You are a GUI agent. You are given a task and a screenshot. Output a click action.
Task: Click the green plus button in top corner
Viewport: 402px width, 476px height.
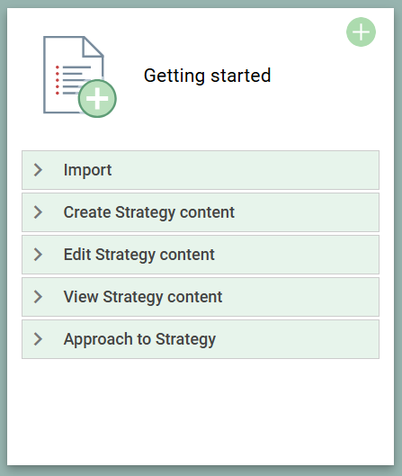361,31
